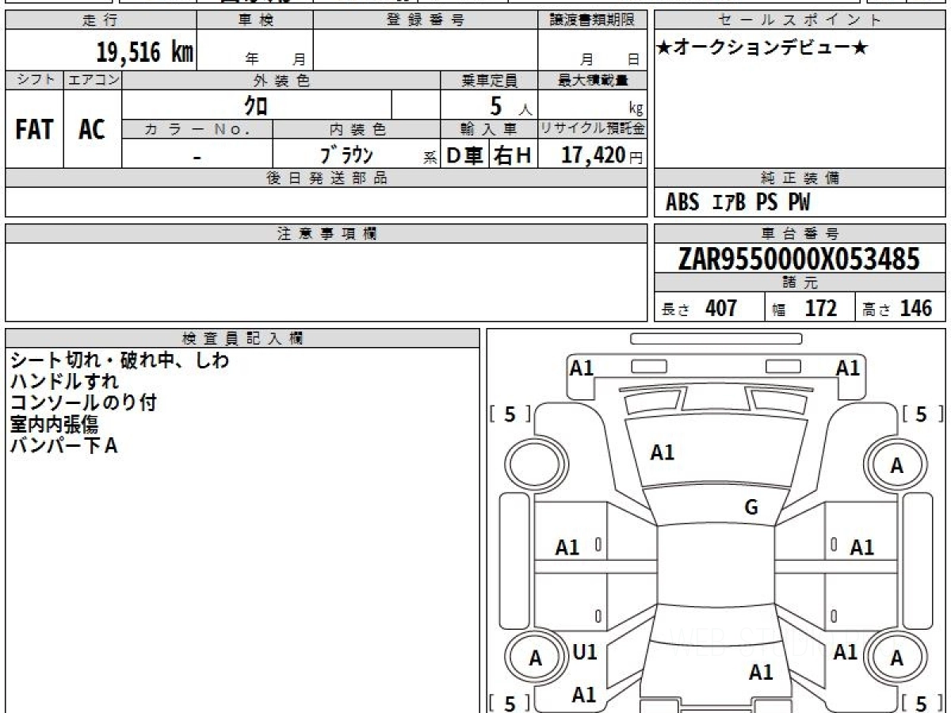Select the シート切れ・破れ中、しわ inspector note

tap(120, 360)
